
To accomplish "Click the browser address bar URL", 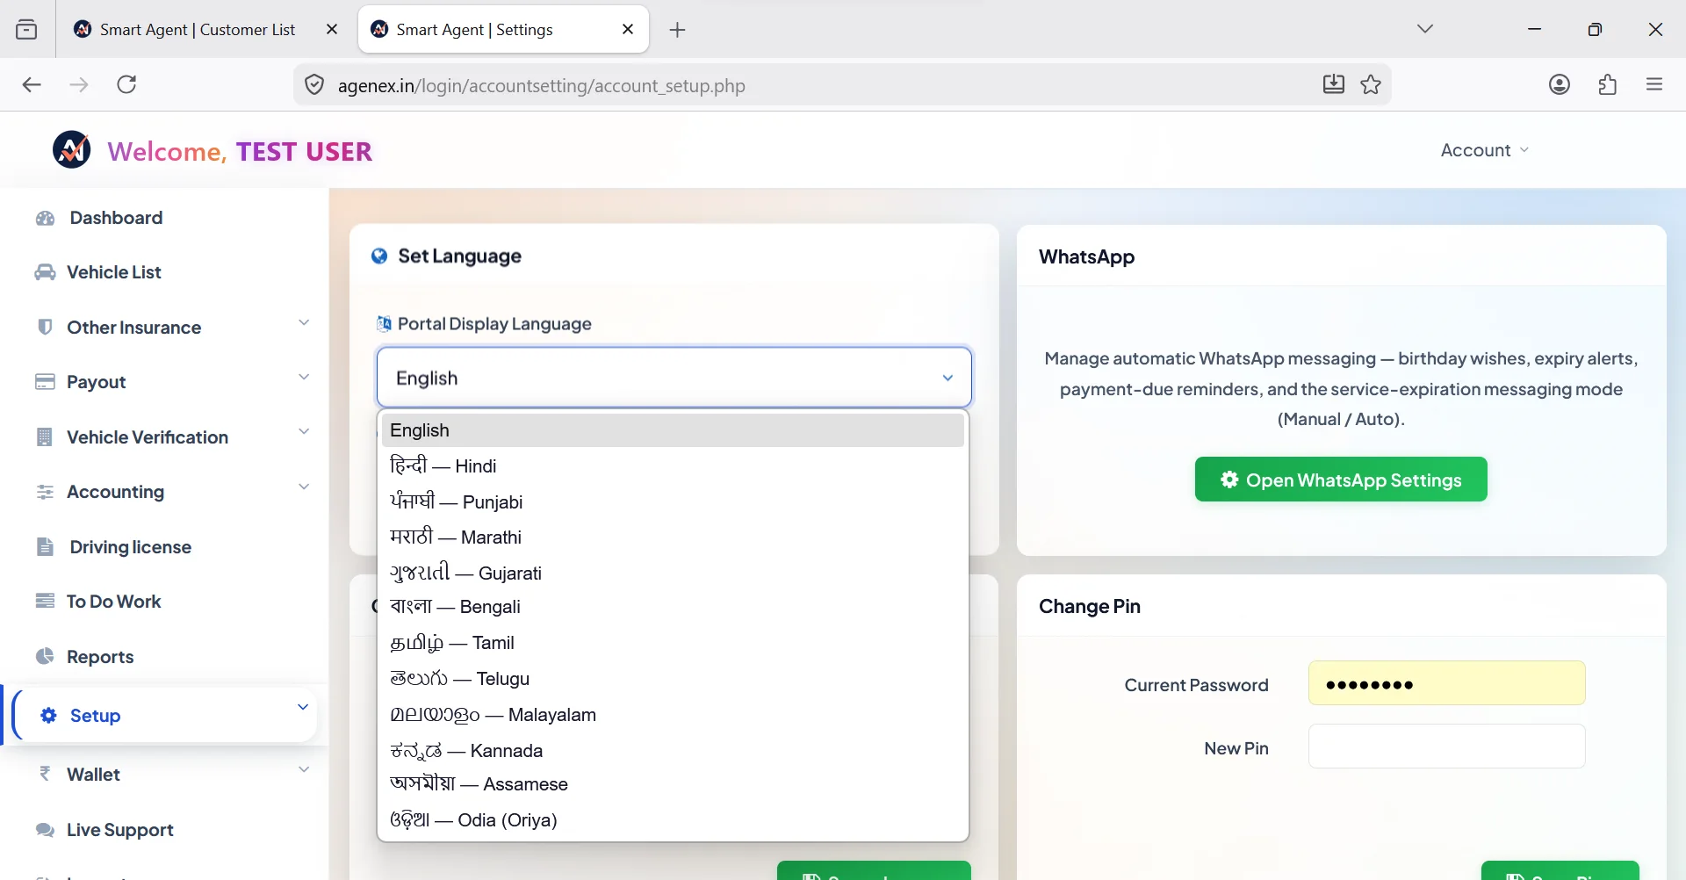I will [x=541, y=85].
